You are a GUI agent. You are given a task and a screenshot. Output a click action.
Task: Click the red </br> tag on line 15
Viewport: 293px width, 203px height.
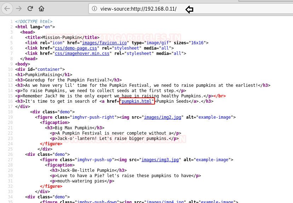click(219, 96)
